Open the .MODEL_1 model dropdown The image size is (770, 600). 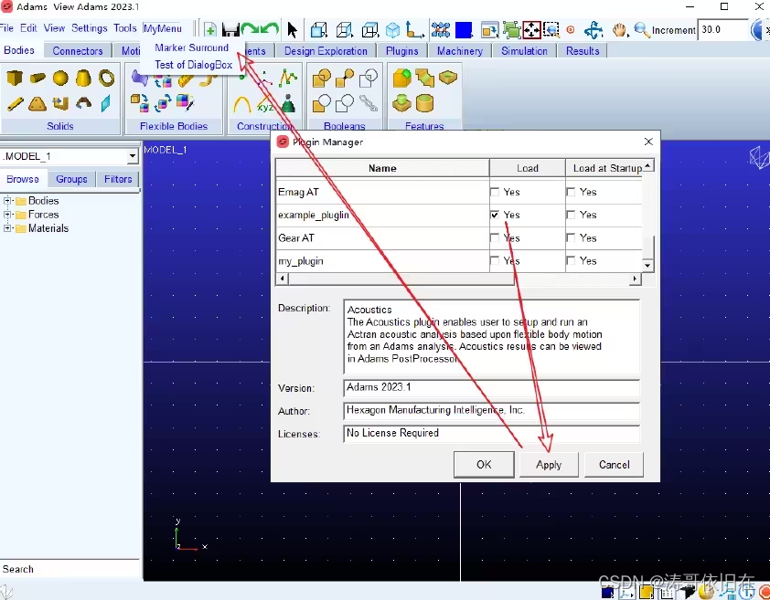tap(132, 156)
